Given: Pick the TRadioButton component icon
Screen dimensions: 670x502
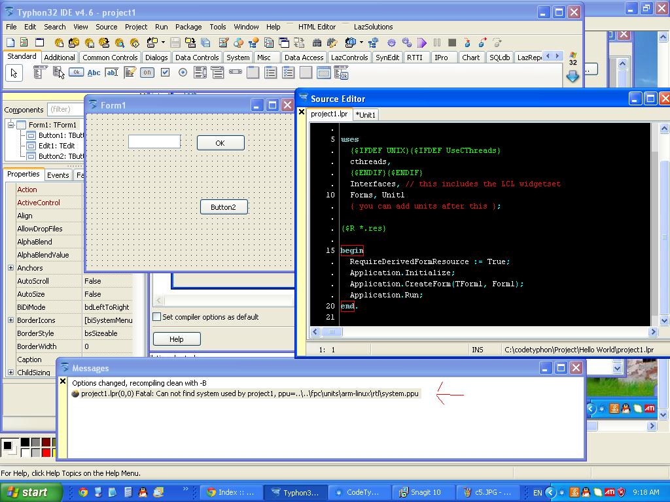Looking at the screenshot, I should click(x=183, y=73).
